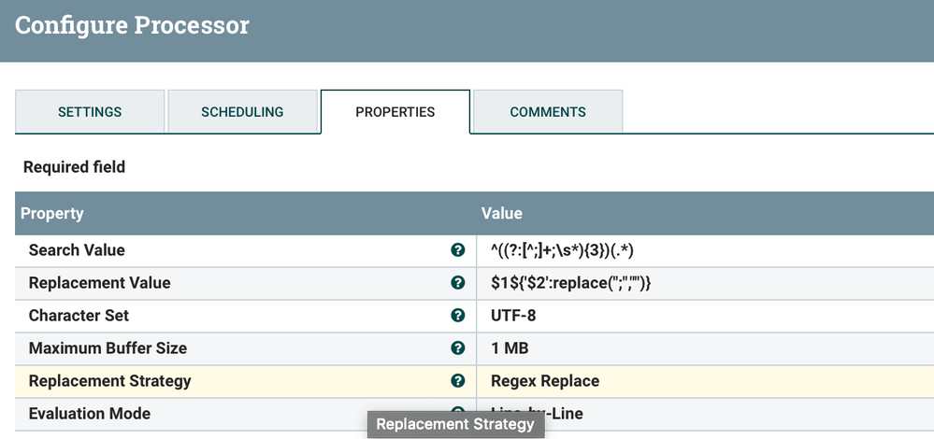Switch to the Scheduling tab
The image size is (934, 439).
pyautogui.click(x=242, y=112)
